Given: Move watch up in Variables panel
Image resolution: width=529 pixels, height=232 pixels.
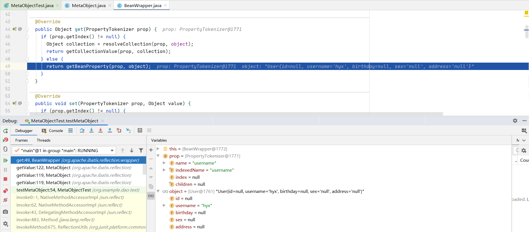Looking at the screenshot, I should click(x=151, y=168).
